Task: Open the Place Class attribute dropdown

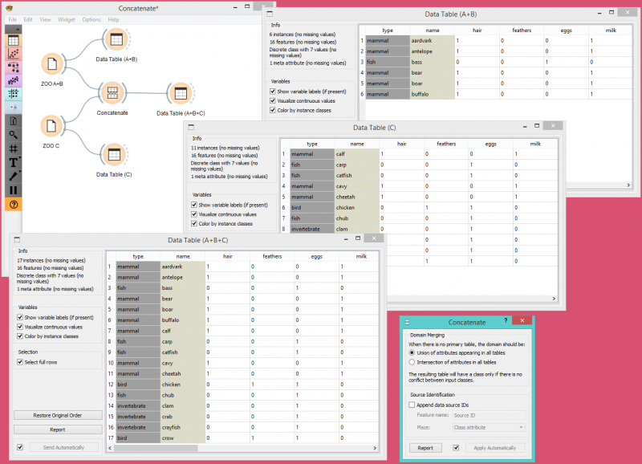Action: pyautogui.click(x=490, y=427)
